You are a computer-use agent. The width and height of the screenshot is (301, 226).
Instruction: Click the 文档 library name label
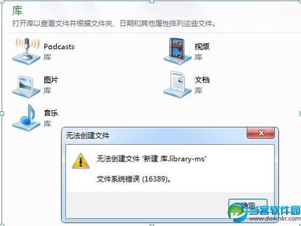tap(202, 80)
